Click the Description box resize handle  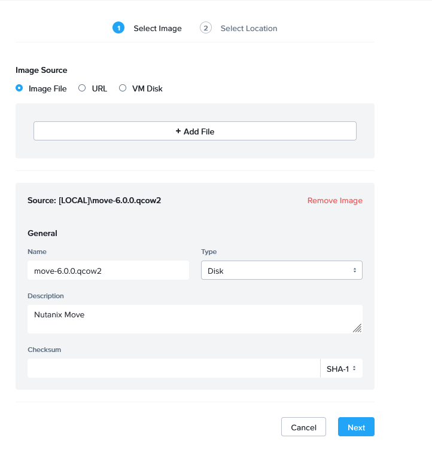pos(357,328)
